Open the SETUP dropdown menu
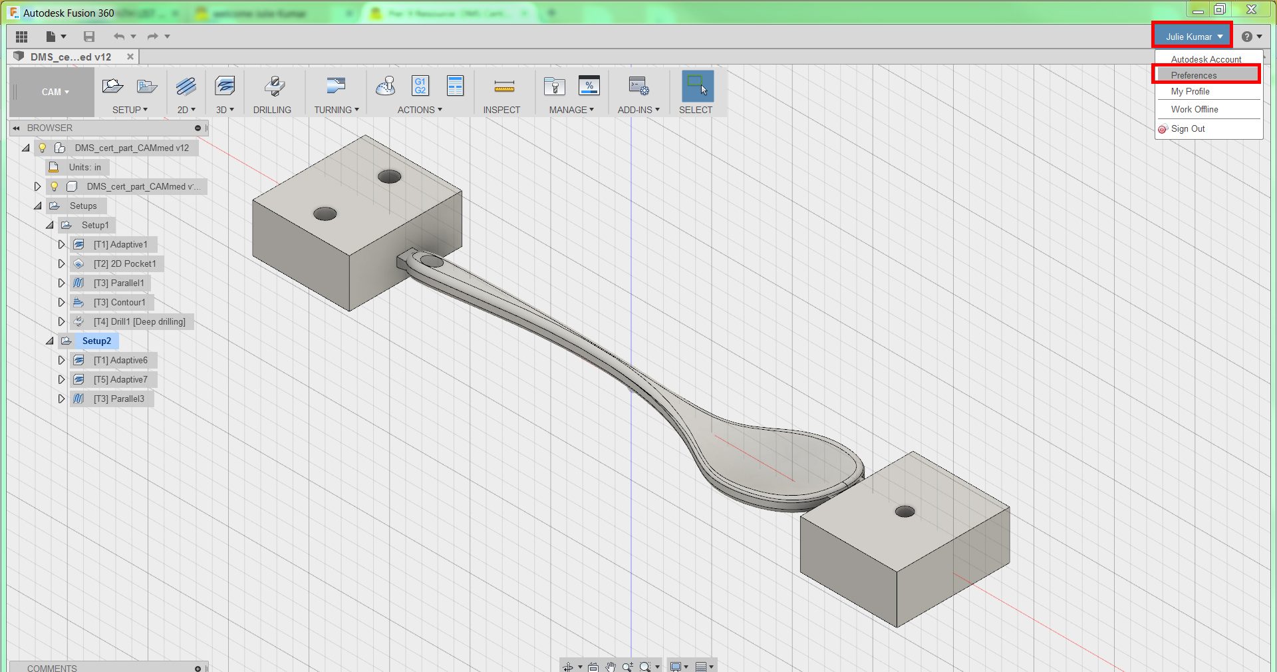 [x=130, y=110]
